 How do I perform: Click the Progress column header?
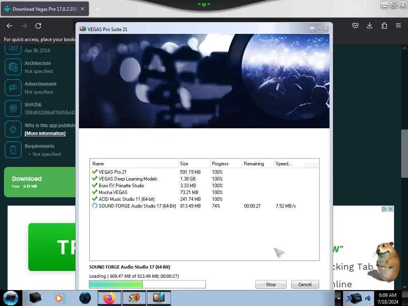(226, 163)
